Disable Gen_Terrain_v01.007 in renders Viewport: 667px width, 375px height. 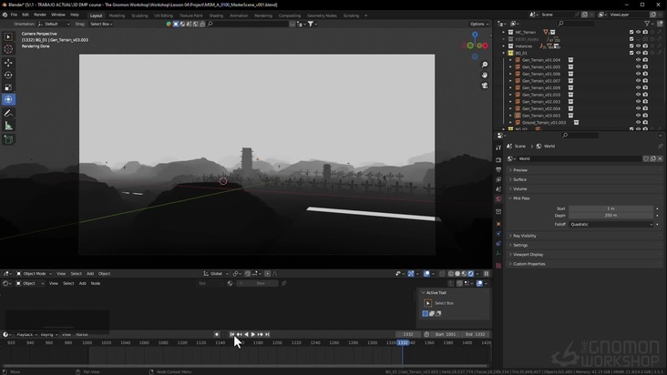(645, 81)
